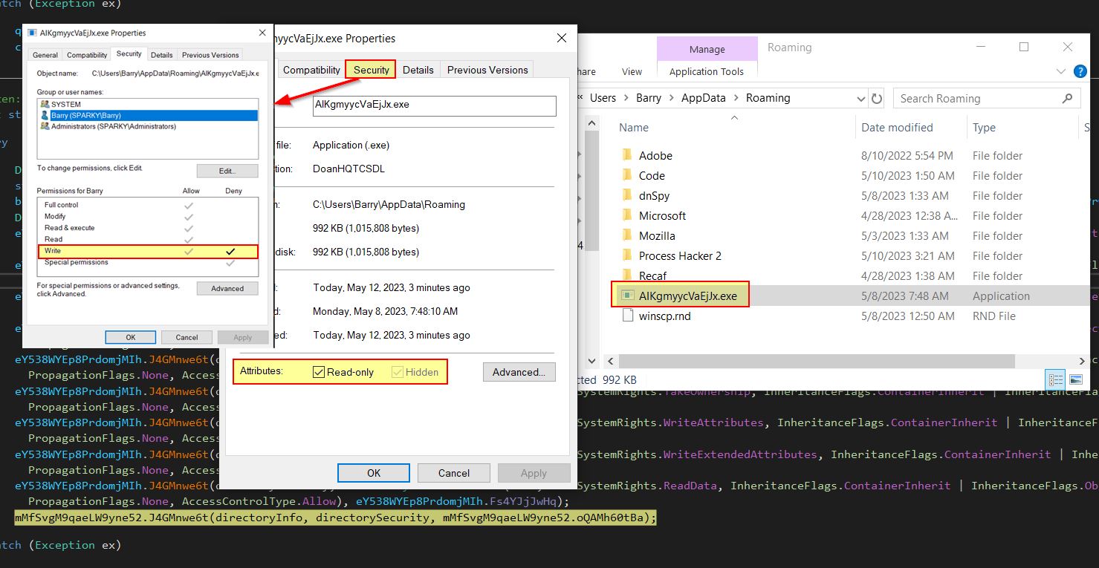Click the SYSTEM group icon in Security list
1099x568 pixels.
[x=45, y=104]
